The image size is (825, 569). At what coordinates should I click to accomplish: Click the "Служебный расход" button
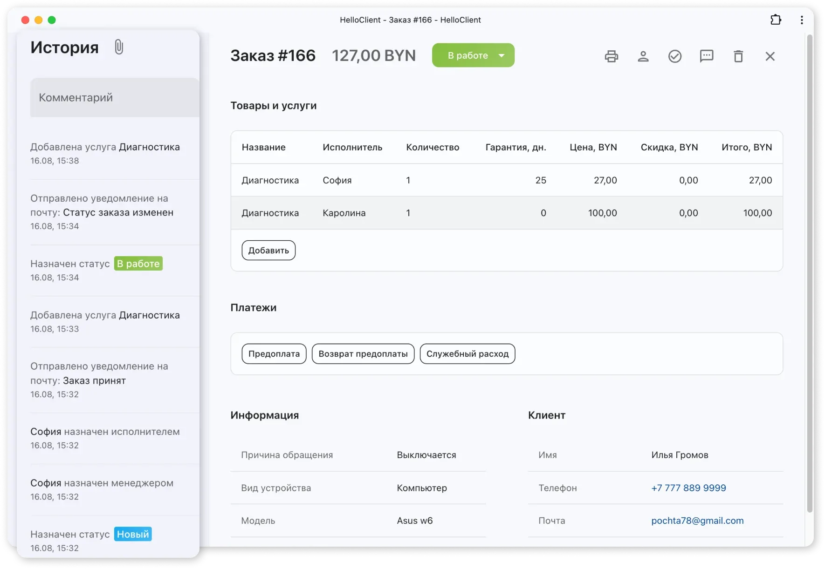(x=467, y=354)
